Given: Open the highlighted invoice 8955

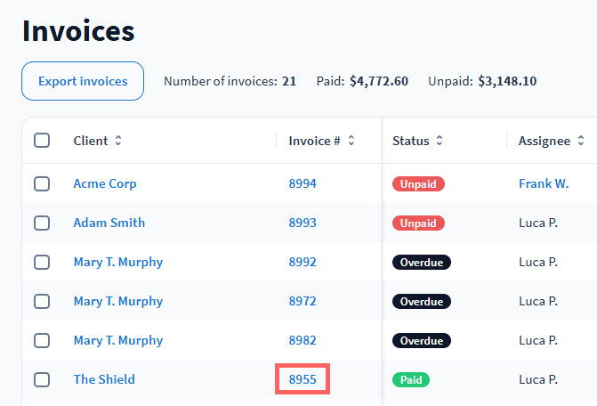Looking at the screenshot, I should click(x=303, y=379).
